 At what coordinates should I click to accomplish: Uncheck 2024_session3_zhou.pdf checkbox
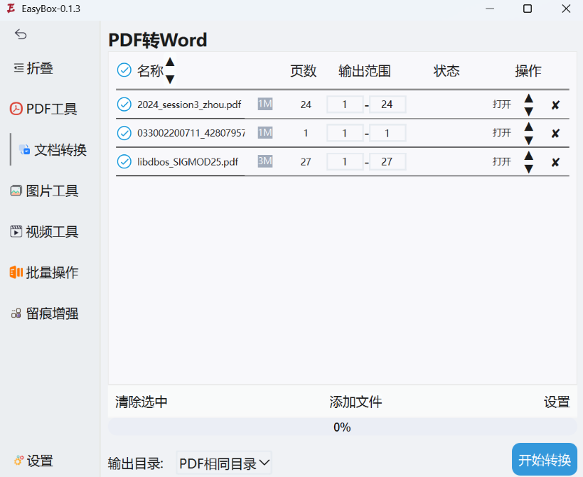tap(124, 104)
